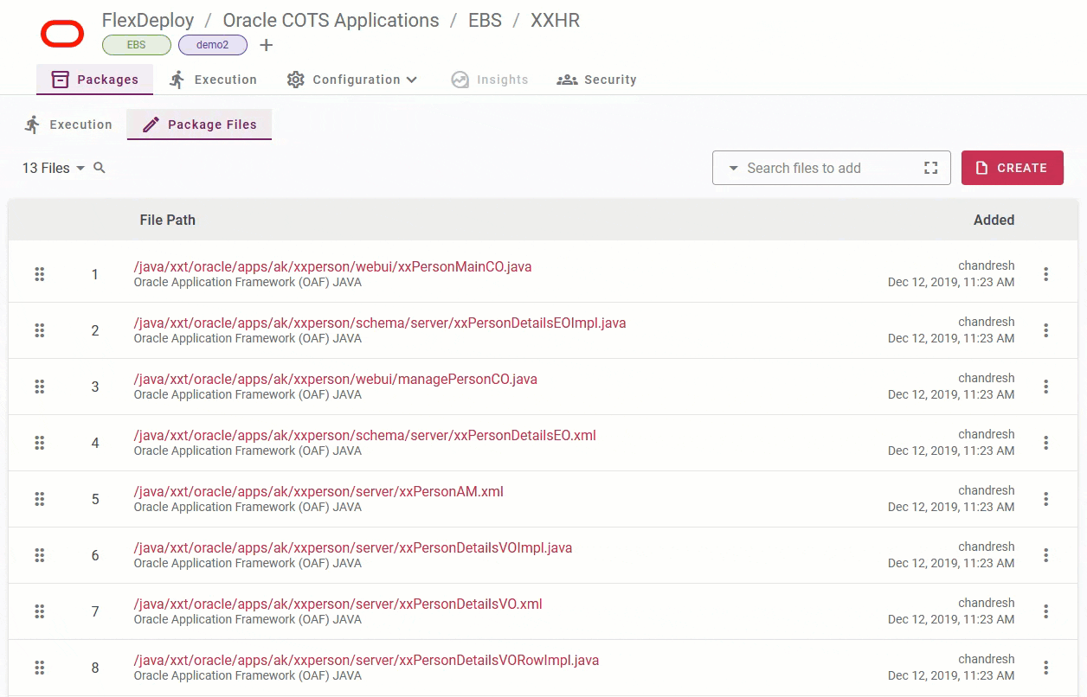
Task: Open file link xxPersonDetailsVORowImpl.java
Action: [x=366, y=660]
